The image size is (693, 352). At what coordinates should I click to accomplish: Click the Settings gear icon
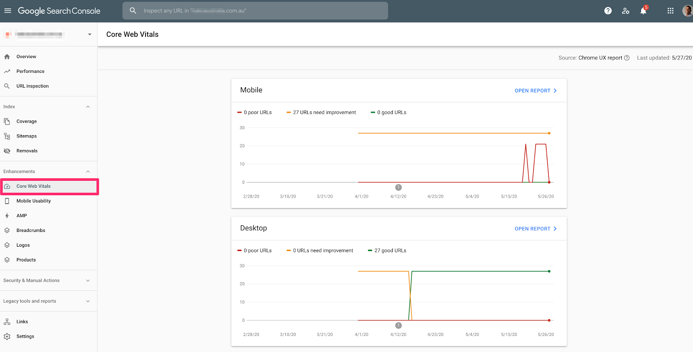click(x=7, y=336)
